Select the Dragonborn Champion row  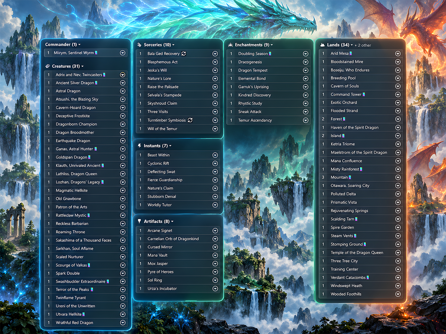pos(86,124)
